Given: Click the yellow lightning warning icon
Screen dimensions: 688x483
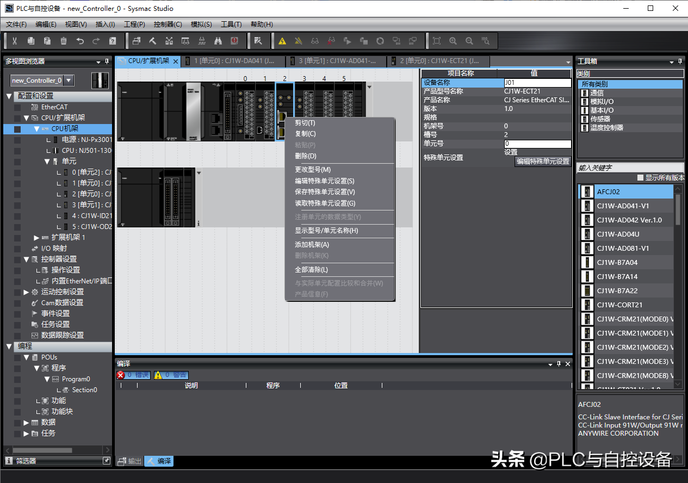Looking at the screenshot, I should [x=282, y=41].
